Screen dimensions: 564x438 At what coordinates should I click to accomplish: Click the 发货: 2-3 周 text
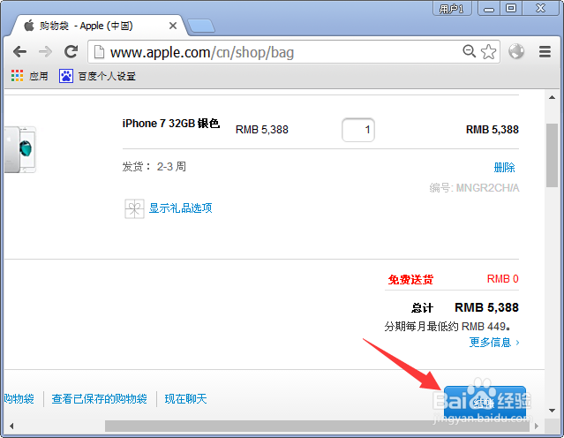point(154,167)
